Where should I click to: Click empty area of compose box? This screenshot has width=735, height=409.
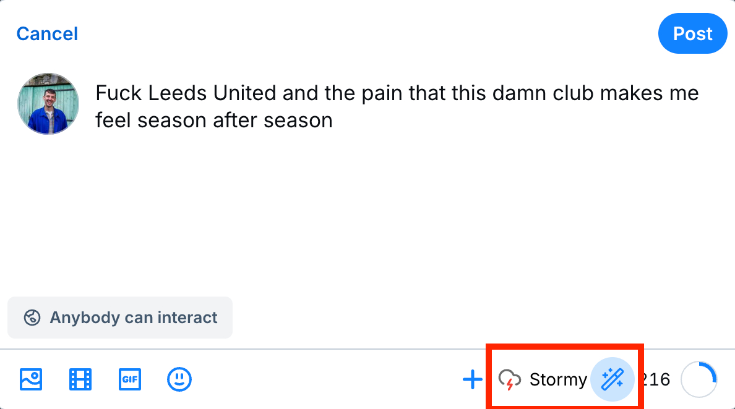click(x=371, y=216)
